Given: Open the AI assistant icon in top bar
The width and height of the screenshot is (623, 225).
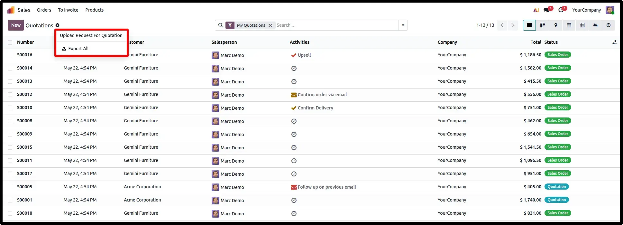Looking at the screenshot, I should (x=536, y=10).
